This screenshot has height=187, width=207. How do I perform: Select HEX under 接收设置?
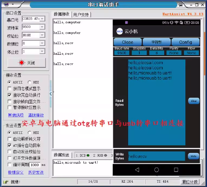[x=29, y=82]
